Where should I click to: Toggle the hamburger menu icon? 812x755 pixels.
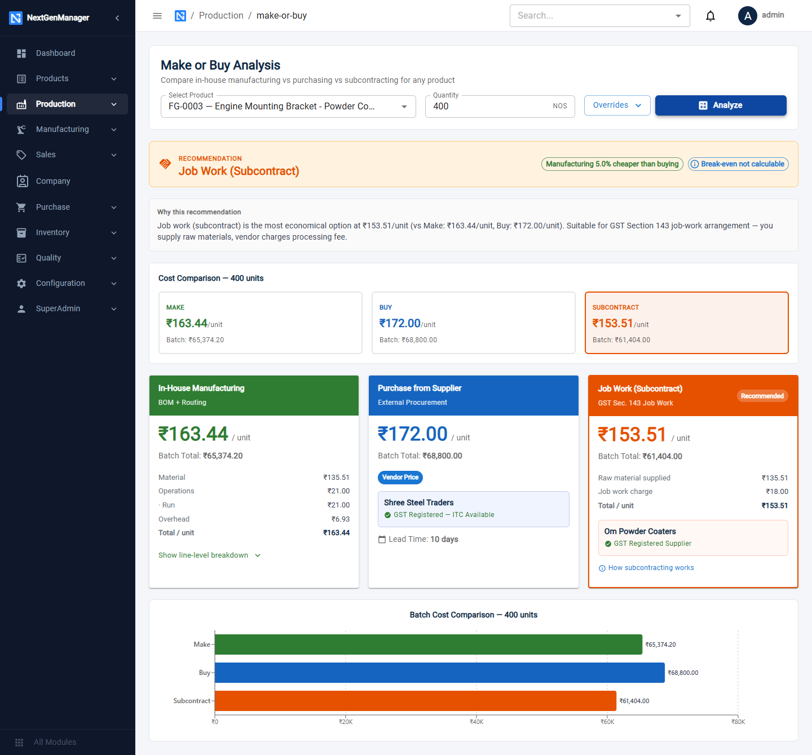coord(157,16)
